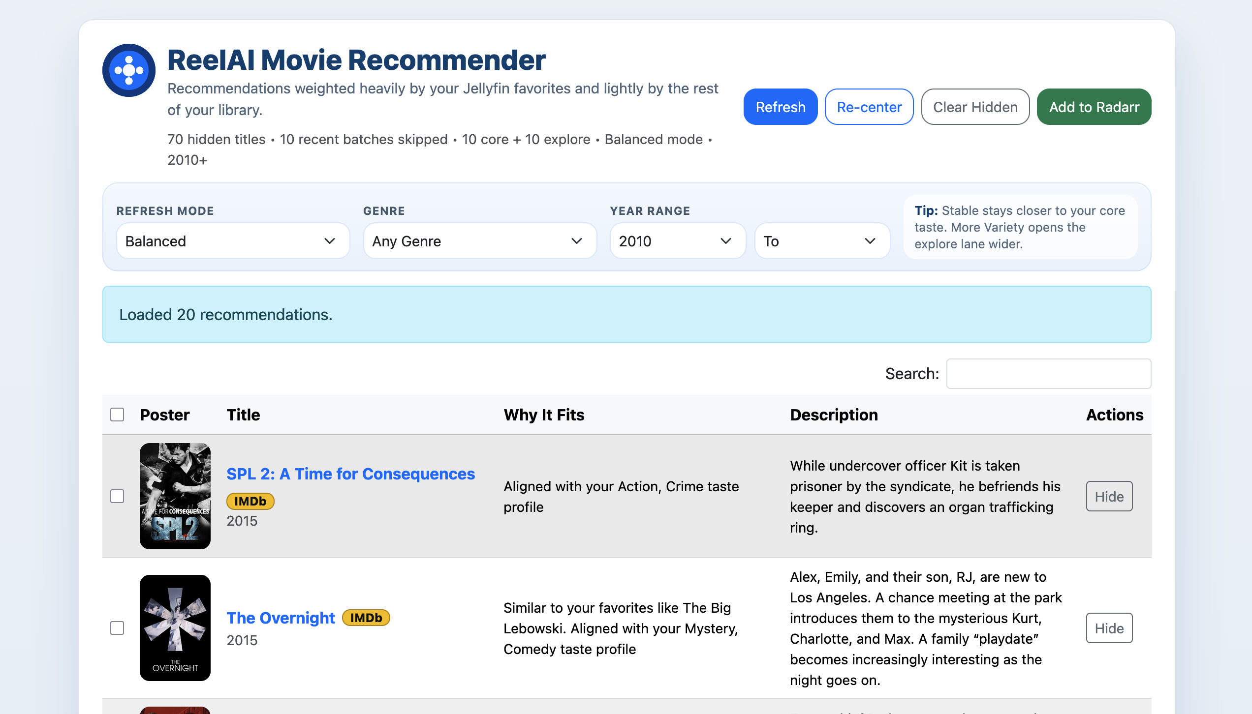
Task: Click The Overnight description about Alex and Emily
Action: point(926,628)
